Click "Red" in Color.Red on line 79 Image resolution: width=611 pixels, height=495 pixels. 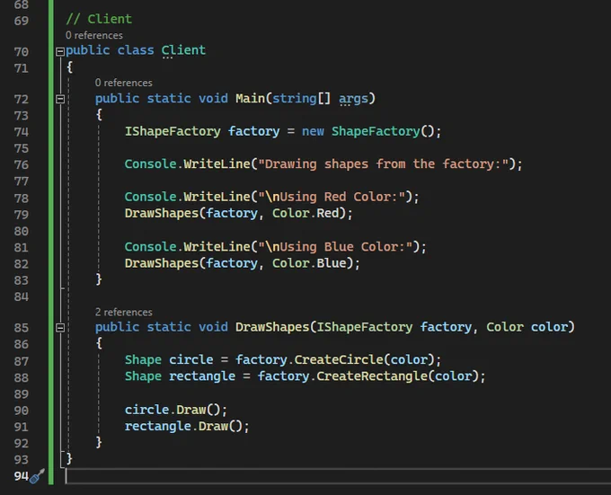pyautogui.click(x=327, y=214)
